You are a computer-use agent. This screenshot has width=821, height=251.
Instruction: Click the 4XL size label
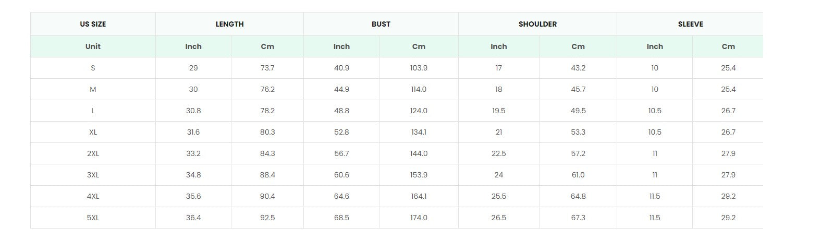click(93, 196)
